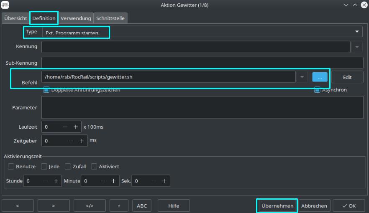
Task: Click the blue browse button for Befehl
Action: (x=320, y=77)
